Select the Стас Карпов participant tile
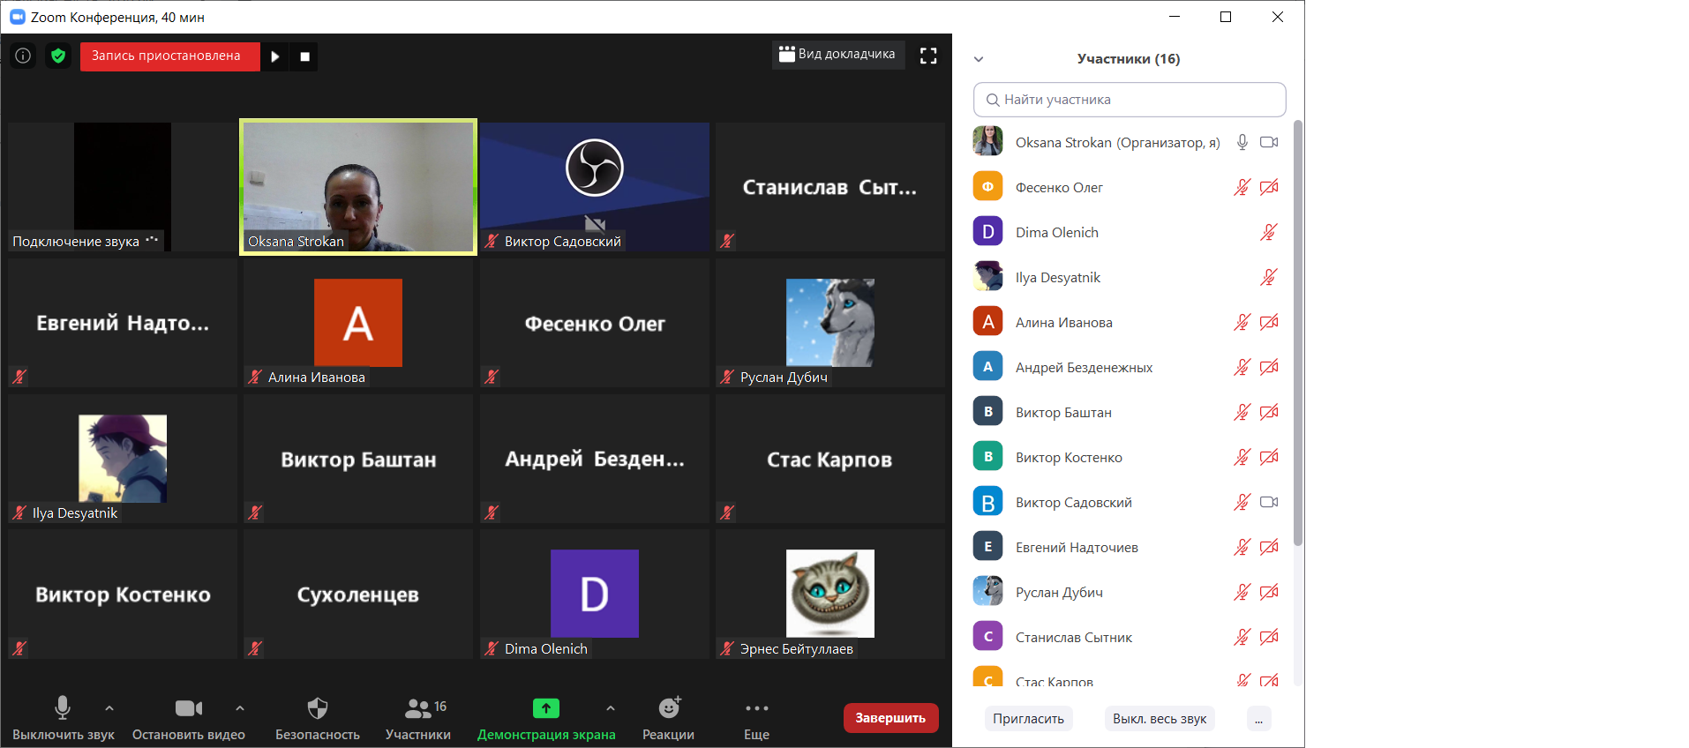Image resolution: width=1689 pixels, height=748 pixels. click(830, 459)
